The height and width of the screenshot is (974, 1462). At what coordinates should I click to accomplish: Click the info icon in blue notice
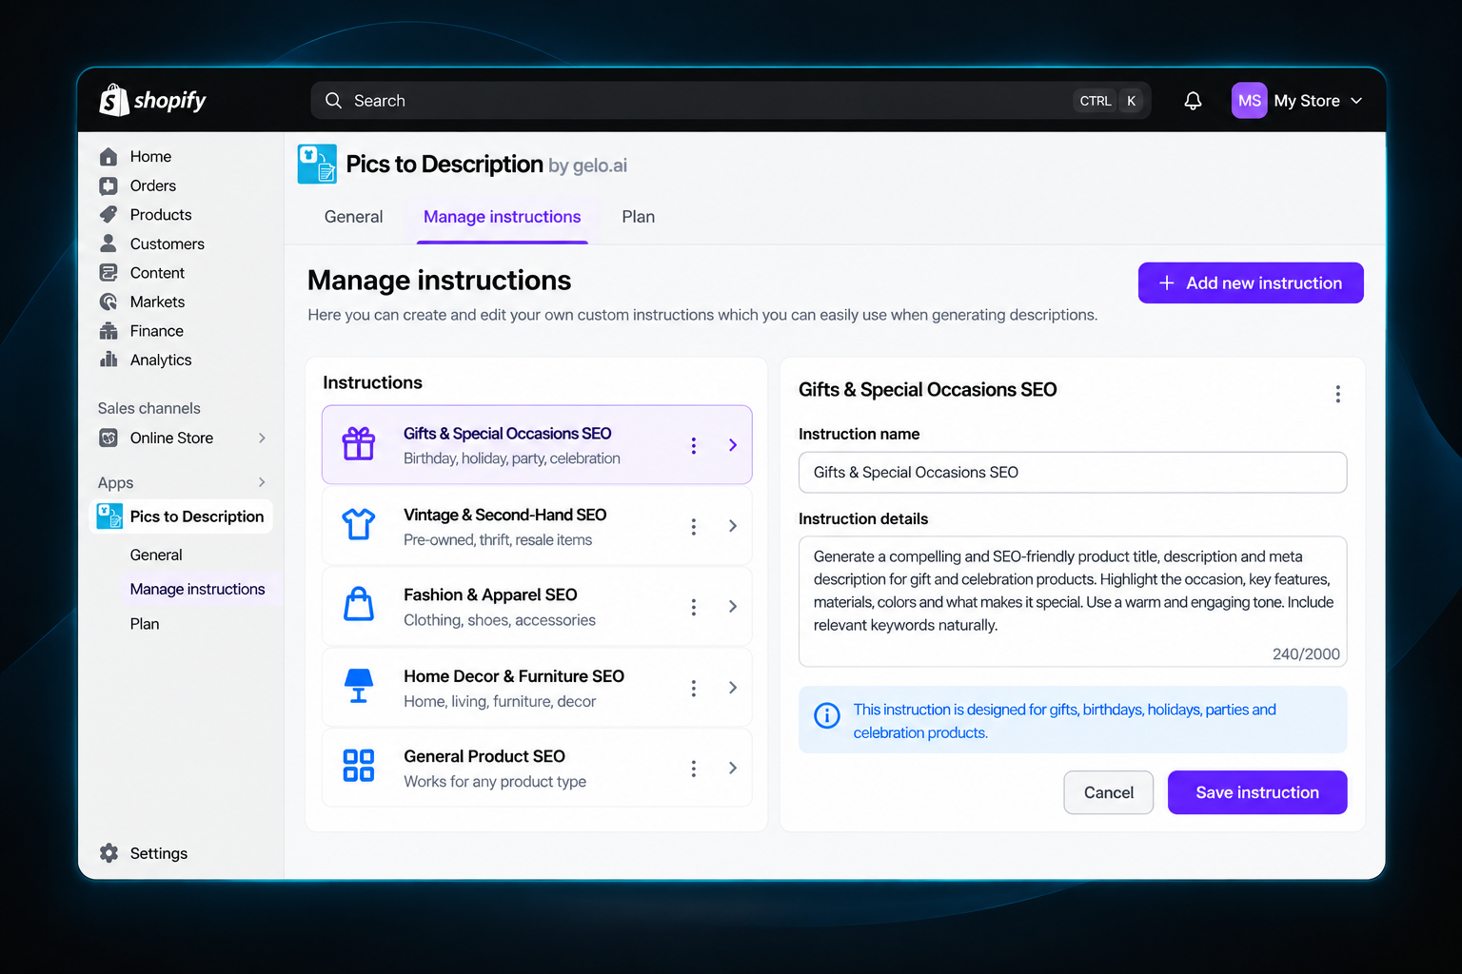tap(827, 715)
